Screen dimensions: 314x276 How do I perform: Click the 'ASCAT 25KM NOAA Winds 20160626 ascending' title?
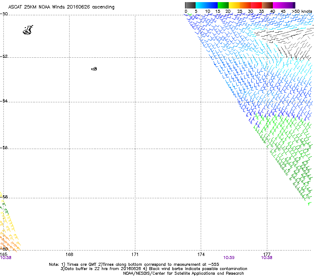coord(61,7)
